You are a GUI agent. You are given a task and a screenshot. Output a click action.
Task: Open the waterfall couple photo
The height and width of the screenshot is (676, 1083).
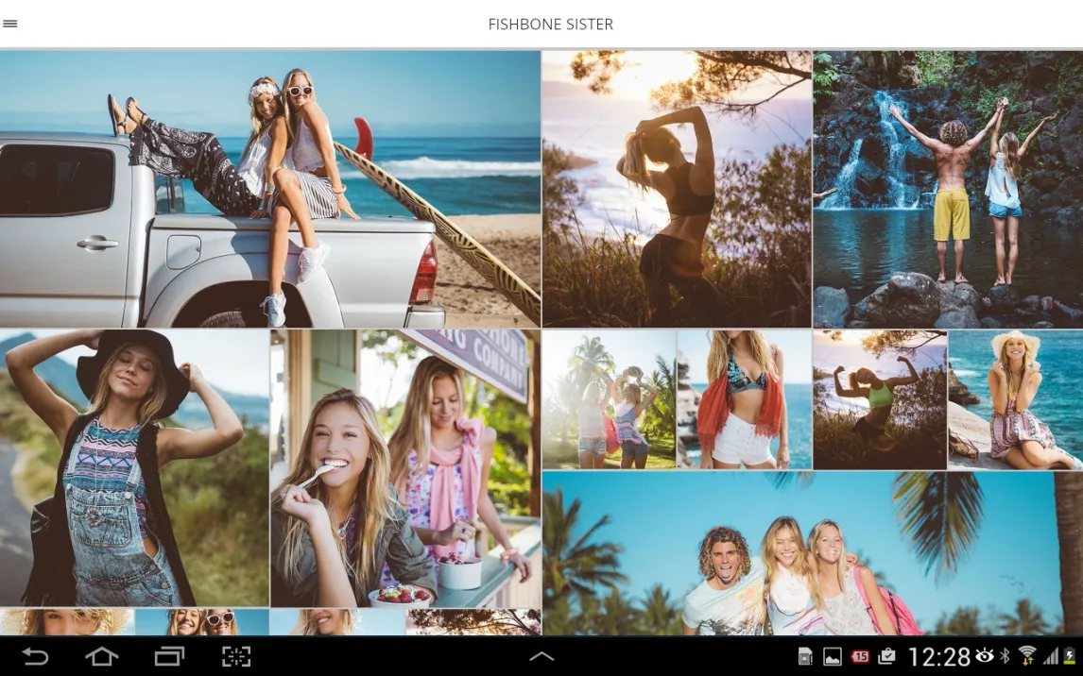(948, 189)
